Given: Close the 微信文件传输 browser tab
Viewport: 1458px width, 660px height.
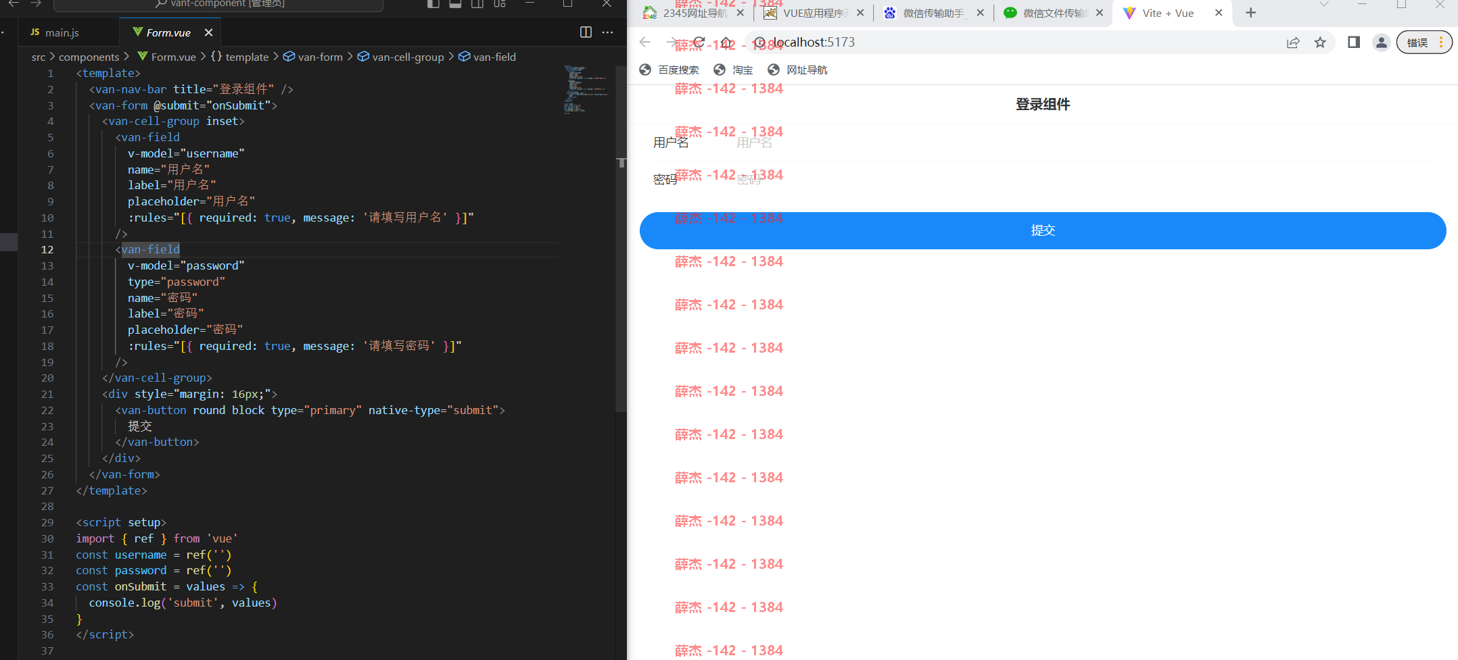Looking at the screenshot, I should click(x=1100, y=13).
